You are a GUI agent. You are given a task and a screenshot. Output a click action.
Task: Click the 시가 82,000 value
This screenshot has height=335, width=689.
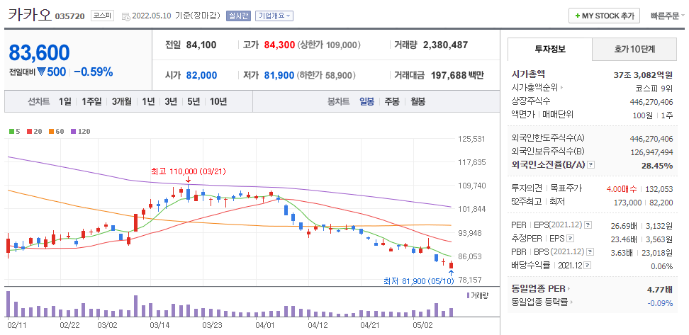(x=202, y=75)
